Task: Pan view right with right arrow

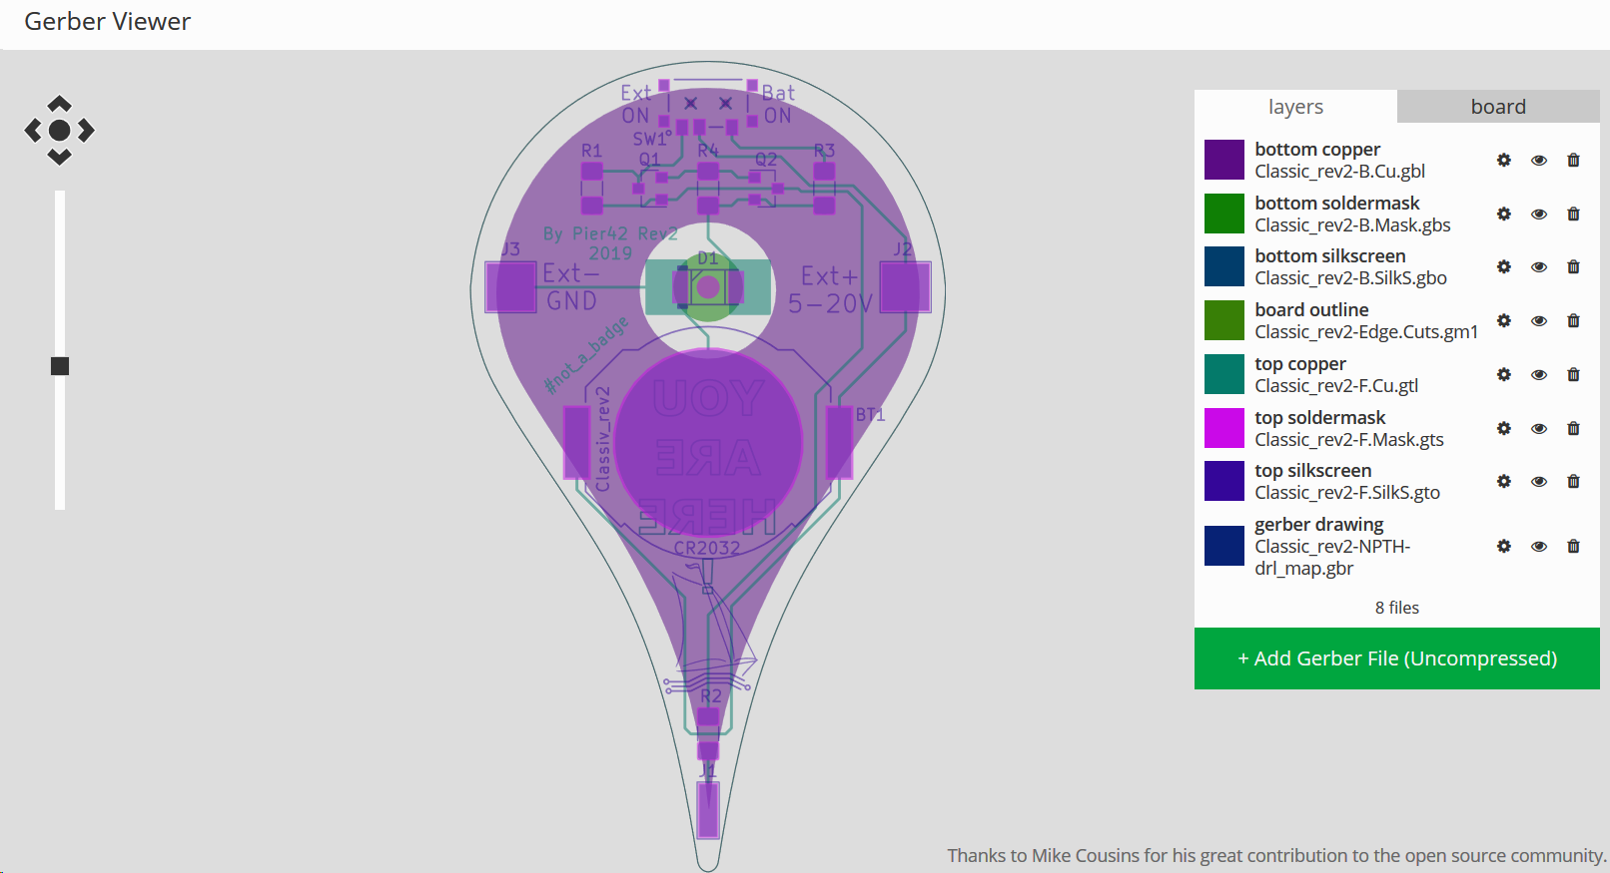Action: tap(87, 130)
